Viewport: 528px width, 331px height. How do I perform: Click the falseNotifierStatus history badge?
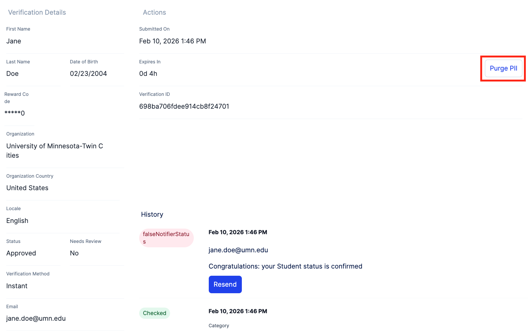[166, 238]
